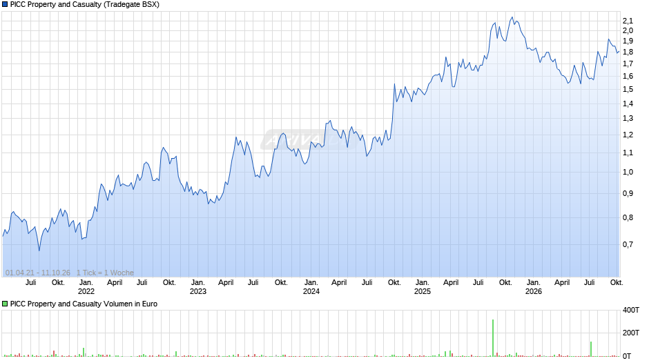The image size is (649, 363).
Task: Click the '400T' volume axis label
Action: [x=631, y=310]
